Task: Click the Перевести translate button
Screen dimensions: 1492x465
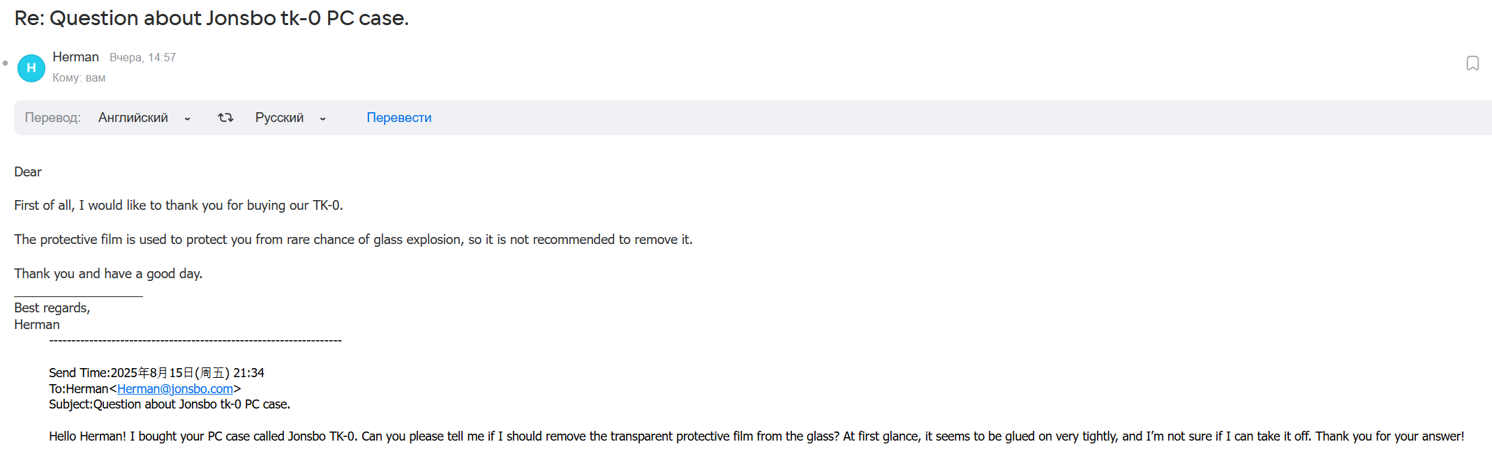Action: 399,118
